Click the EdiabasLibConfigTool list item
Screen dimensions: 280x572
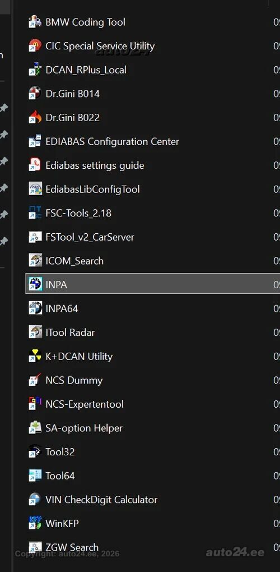tap(153, 190)
